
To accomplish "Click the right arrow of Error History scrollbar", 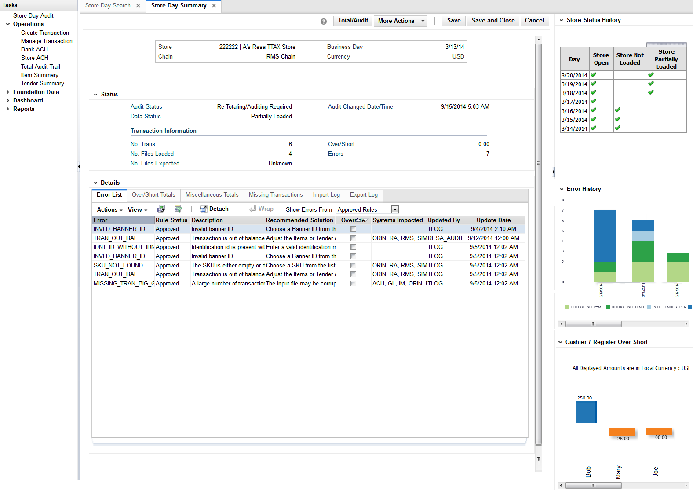I will 686,324.
